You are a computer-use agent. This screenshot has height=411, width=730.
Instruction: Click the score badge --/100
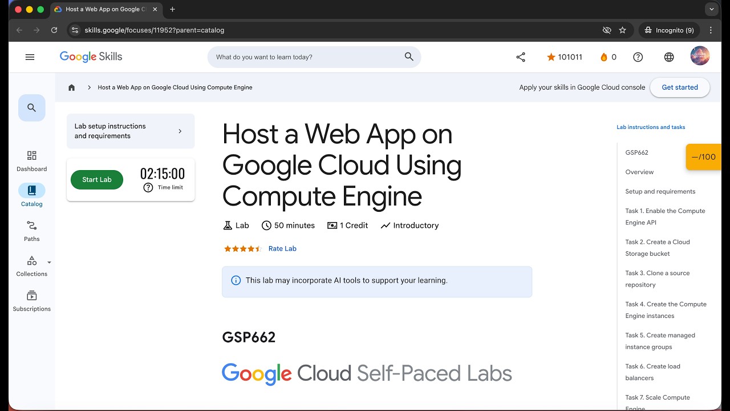703,157
